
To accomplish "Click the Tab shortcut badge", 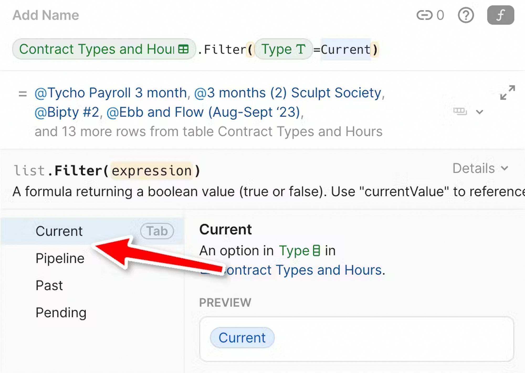I will pos(157,231).
